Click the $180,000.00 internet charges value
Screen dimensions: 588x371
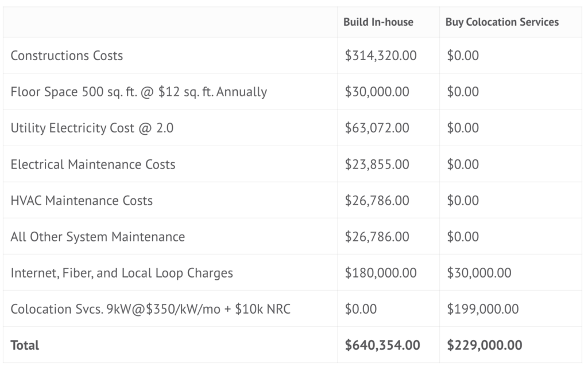381,272
